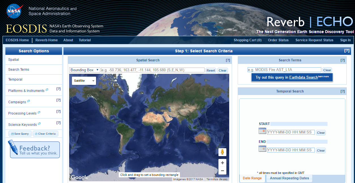Click the EOSDIS logo

[x=26, y=29]
